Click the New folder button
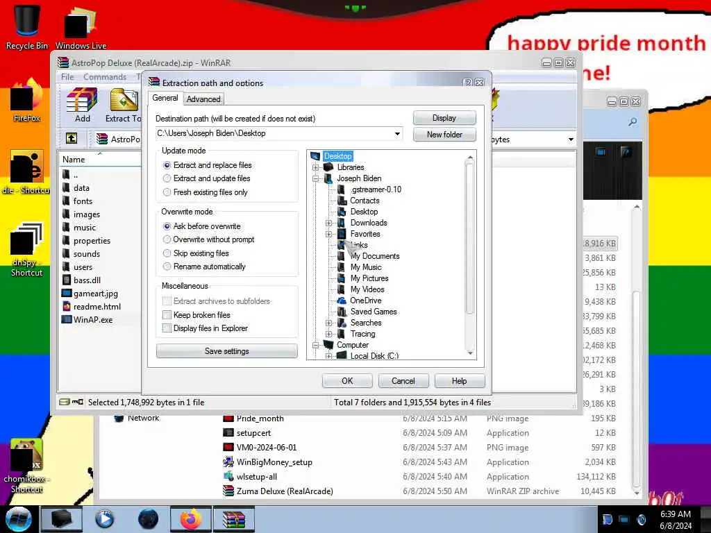 point(444,135)
